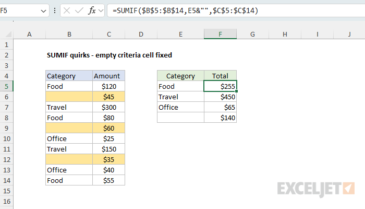Select row 5 header
Screen dimensions: 365x209
point(6,86)
